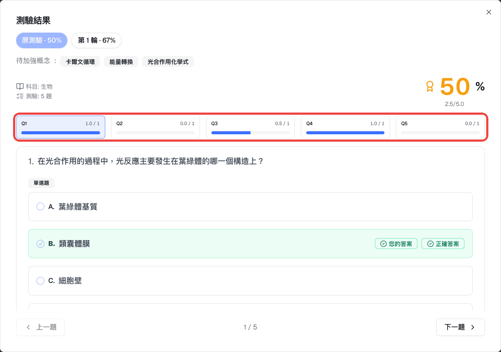Open the Q1 question card
The width and height of the screenshot is (501, 352).
tap(61, 127)
